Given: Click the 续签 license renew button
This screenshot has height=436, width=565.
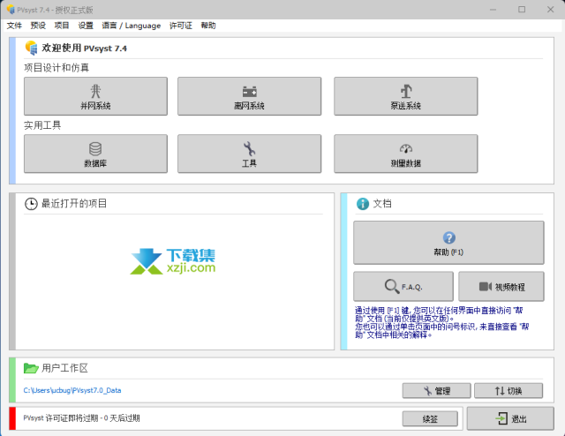Looking at the screenshot, I should (x=430, y=418).
